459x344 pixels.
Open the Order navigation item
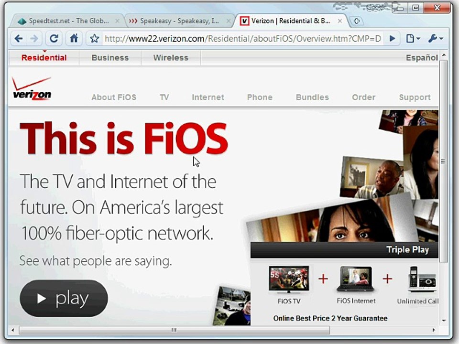(x=363, y=97)
